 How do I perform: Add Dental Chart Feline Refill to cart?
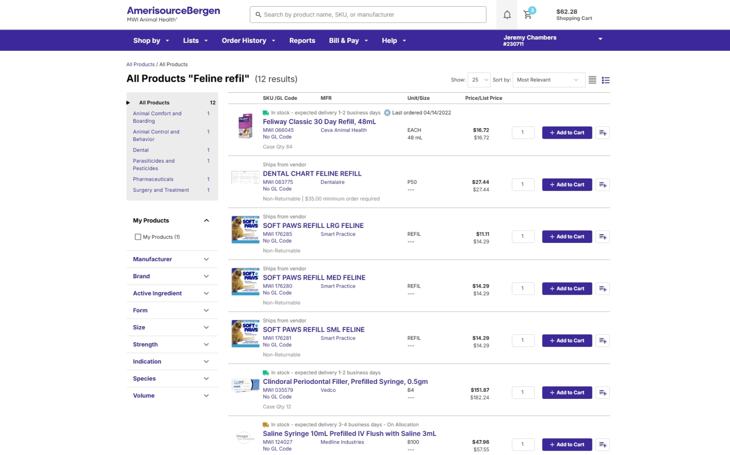[x=567, y=185]
